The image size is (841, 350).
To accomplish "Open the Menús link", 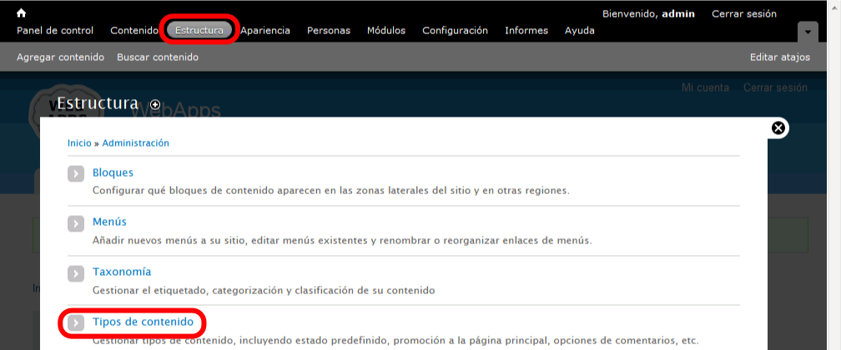I will [109, 222].
